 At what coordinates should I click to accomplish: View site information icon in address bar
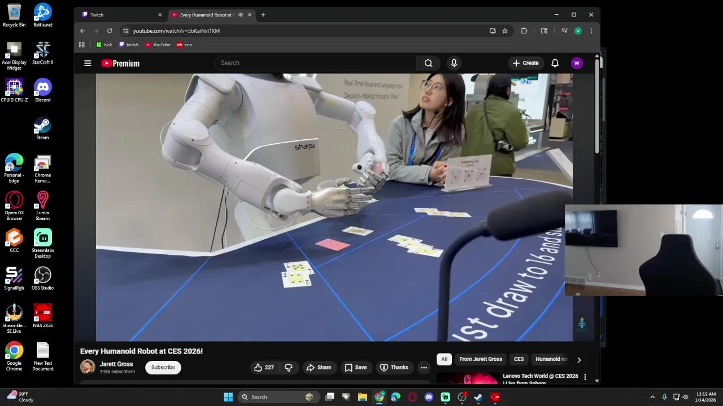click(x=125, y=31)
